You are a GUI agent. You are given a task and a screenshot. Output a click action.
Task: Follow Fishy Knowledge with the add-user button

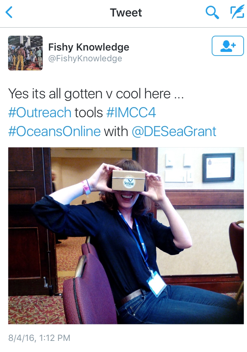point(228,46)
